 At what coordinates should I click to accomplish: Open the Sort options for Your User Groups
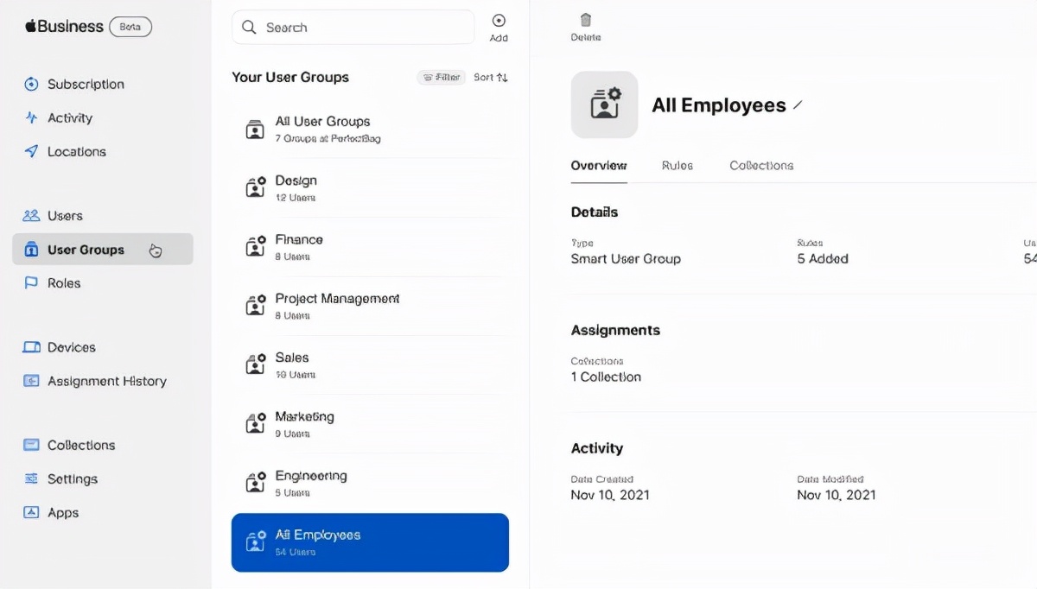point(490,77)
